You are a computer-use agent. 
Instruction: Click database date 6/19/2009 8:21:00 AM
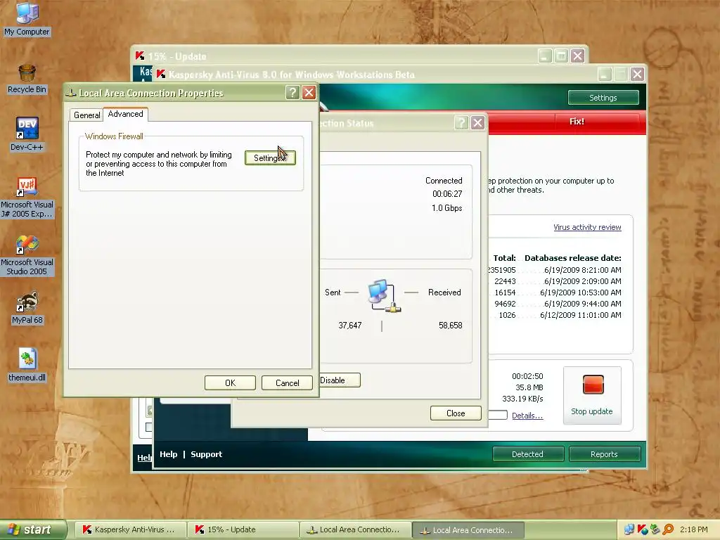click(x=583, y=270)
